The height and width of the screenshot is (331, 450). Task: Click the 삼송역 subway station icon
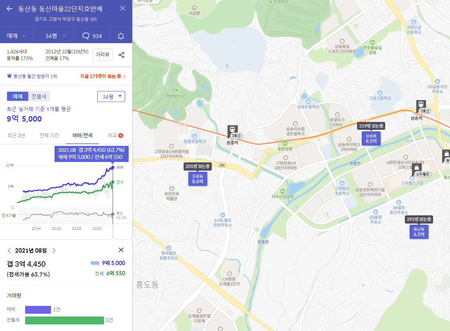coord(421,104)
